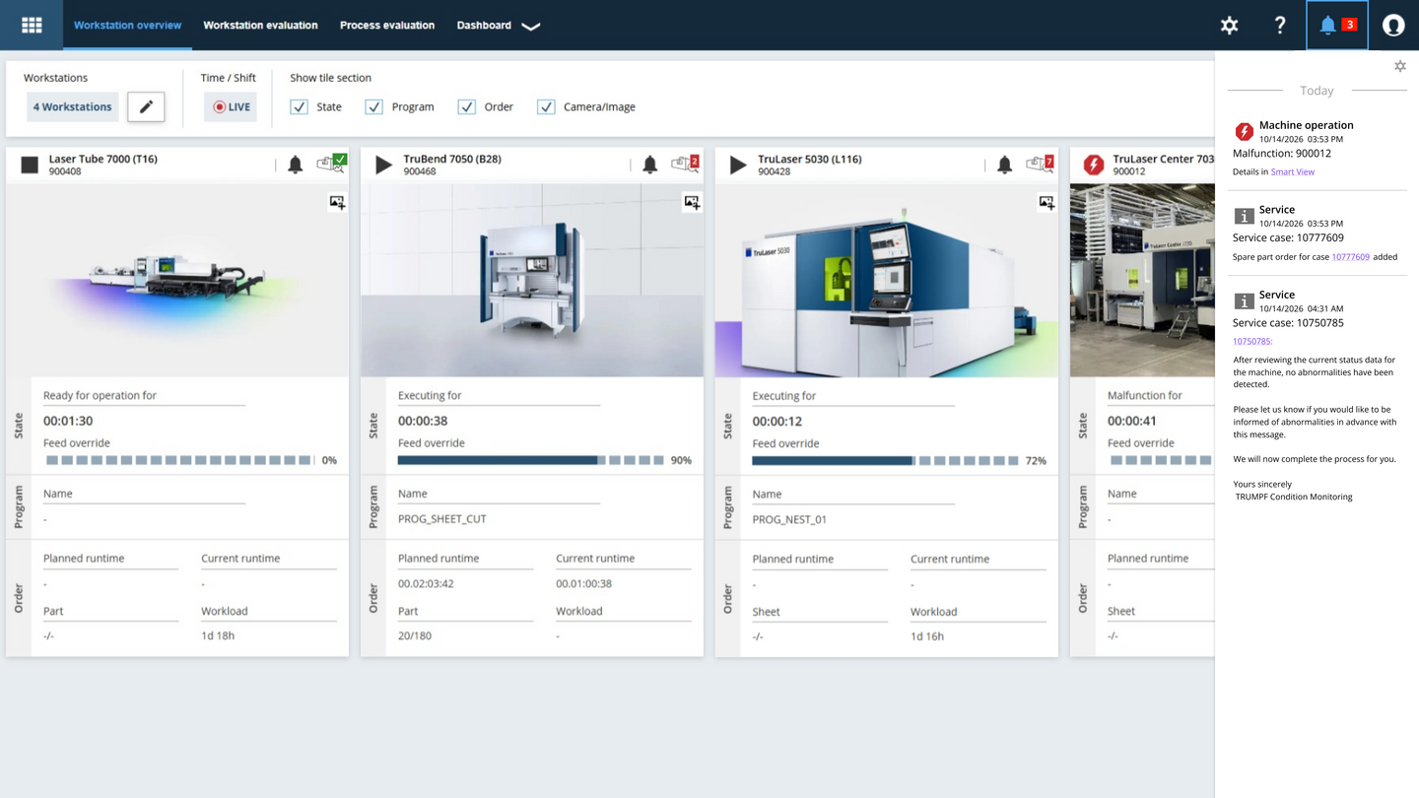Viewport: 1419px width, 798px height.
Task: Click TruLaser 5030 feed override bar
Action: pyautogui.click(x=885, y=460)
